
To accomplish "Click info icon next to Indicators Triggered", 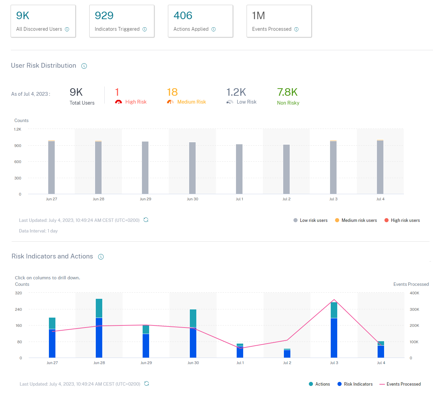I will (145, 29).
